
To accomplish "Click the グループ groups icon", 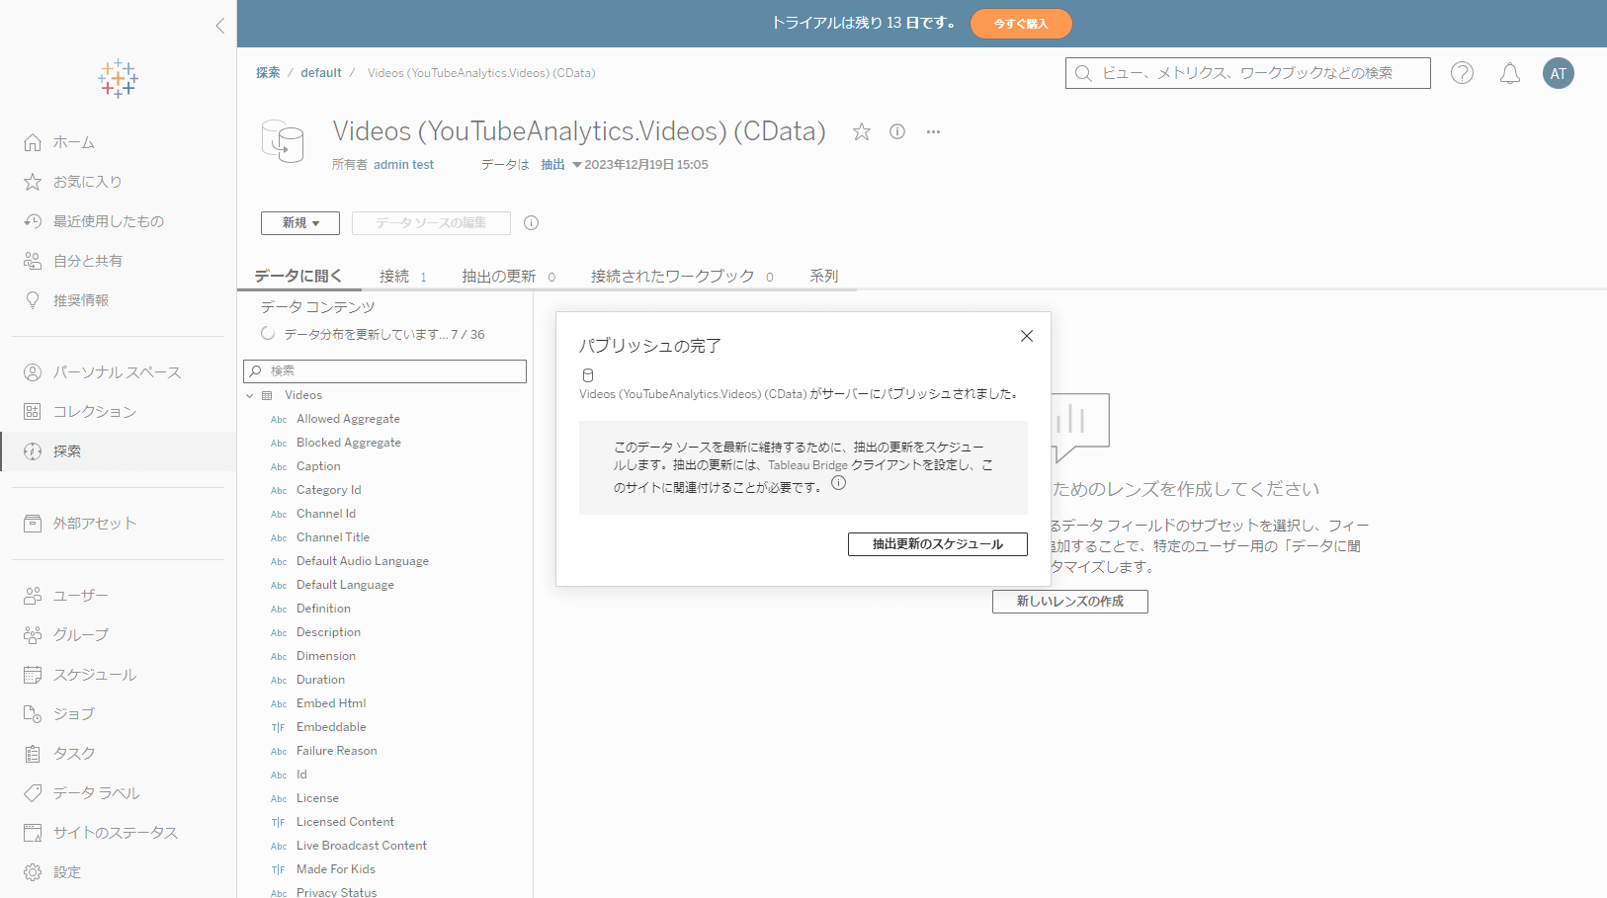I will click(33, 635).
